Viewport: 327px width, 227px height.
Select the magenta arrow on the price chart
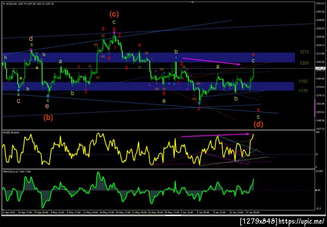click(x=211, y=61)
